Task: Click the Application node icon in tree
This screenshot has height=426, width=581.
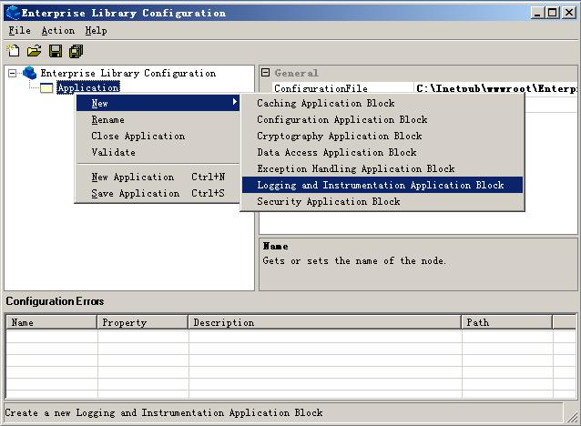Action: [46, 88]
